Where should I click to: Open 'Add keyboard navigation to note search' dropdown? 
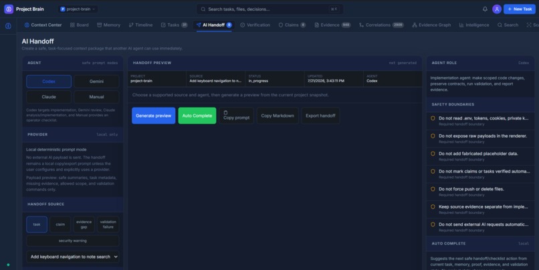(72, 257)
